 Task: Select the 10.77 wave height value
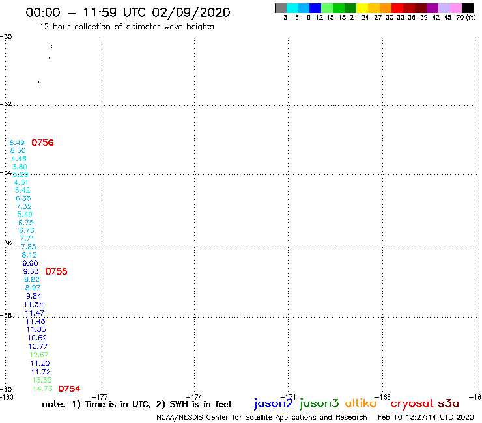38,346
